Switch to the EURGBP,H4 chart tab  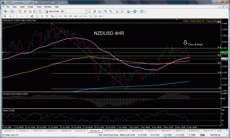coord(66,131)
